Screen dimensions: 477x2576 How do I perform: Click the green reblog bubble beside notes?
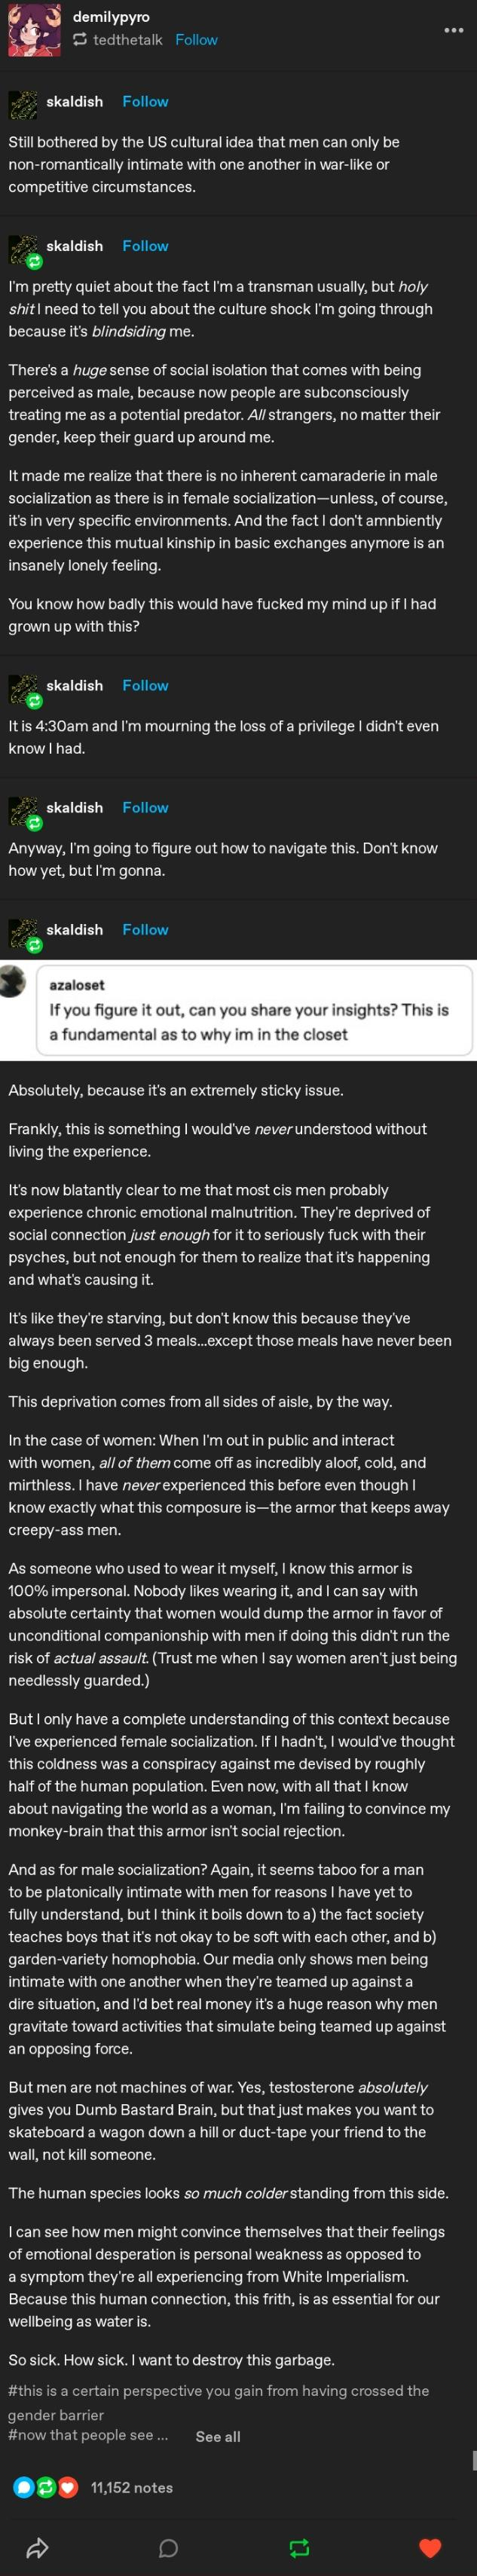(45, 2487)
